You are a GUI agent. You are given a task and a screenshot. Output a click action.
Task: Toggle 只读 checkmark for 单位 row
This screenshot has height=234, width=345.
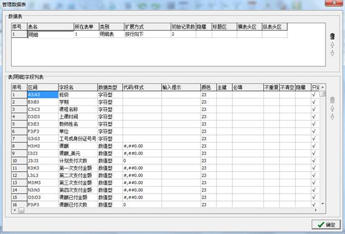[314, 131]
